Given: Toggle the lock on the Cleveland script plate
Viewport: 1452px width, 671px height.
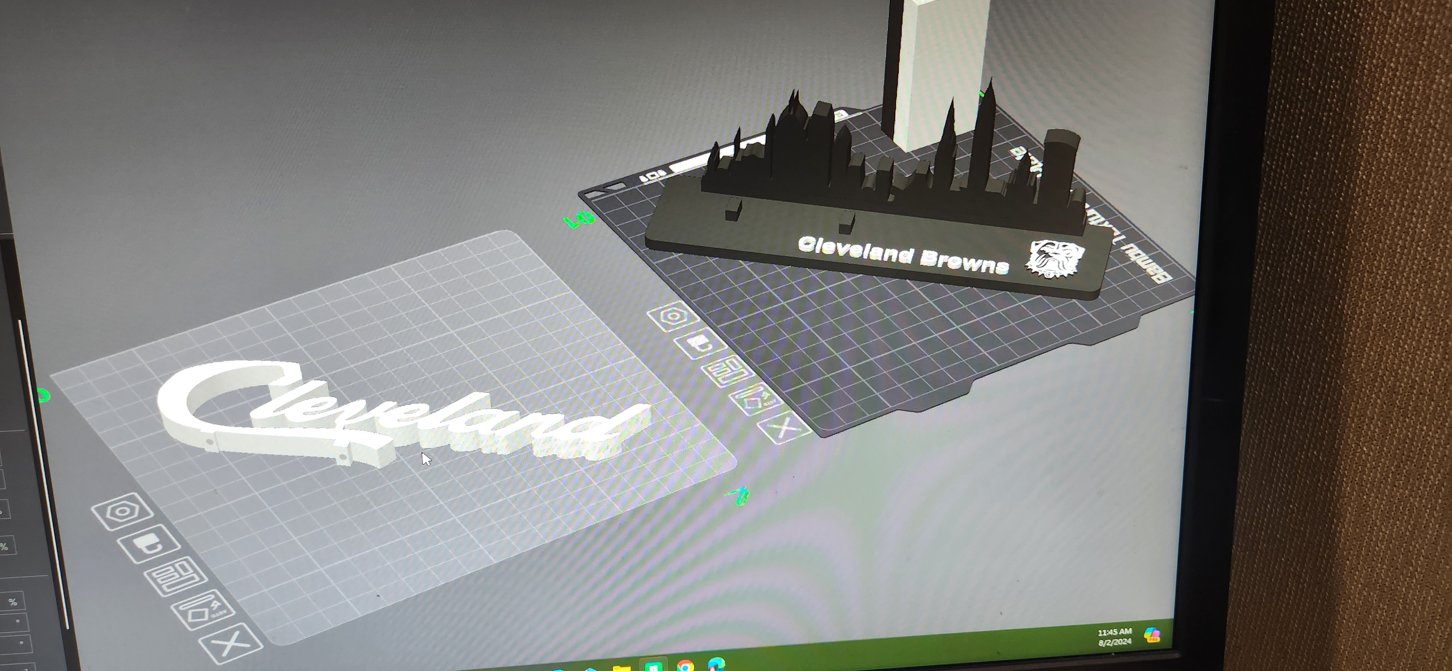Looking at the screenshot, I should pyautogui.click(x=149, y=544).
